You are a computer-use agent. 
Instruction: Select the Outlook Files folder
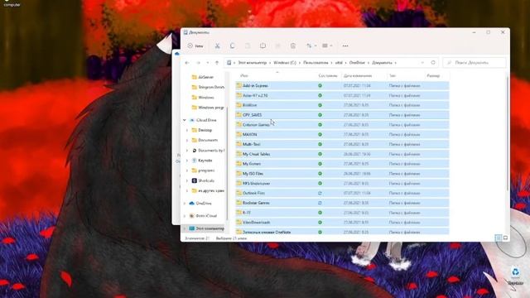click(342, 193)
